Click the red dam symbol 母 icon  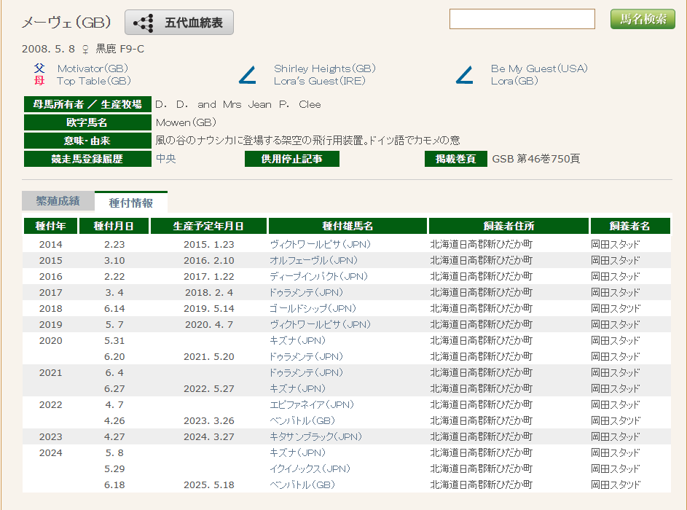[39, 81]
